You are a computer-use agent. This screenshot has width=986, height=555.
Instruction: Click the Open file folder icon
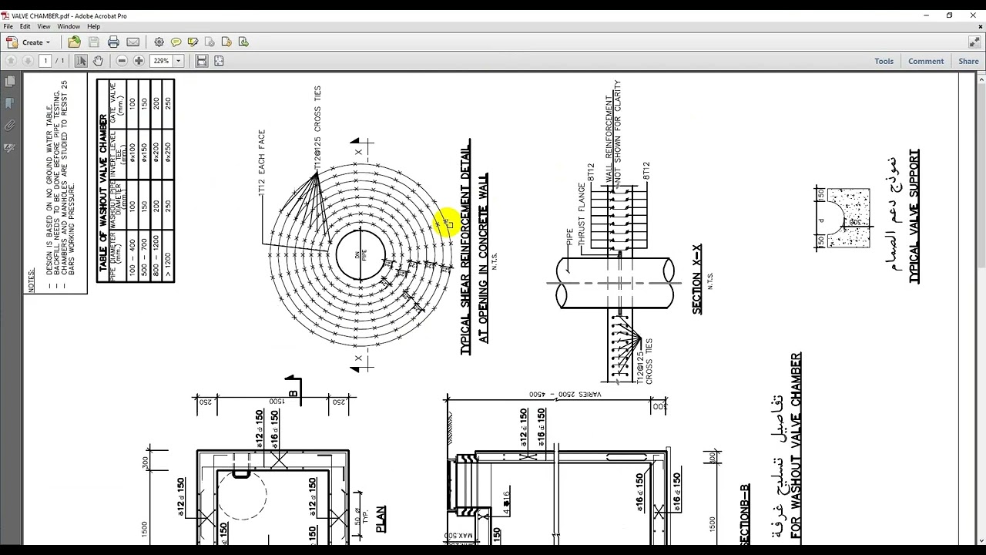point(74,42)
